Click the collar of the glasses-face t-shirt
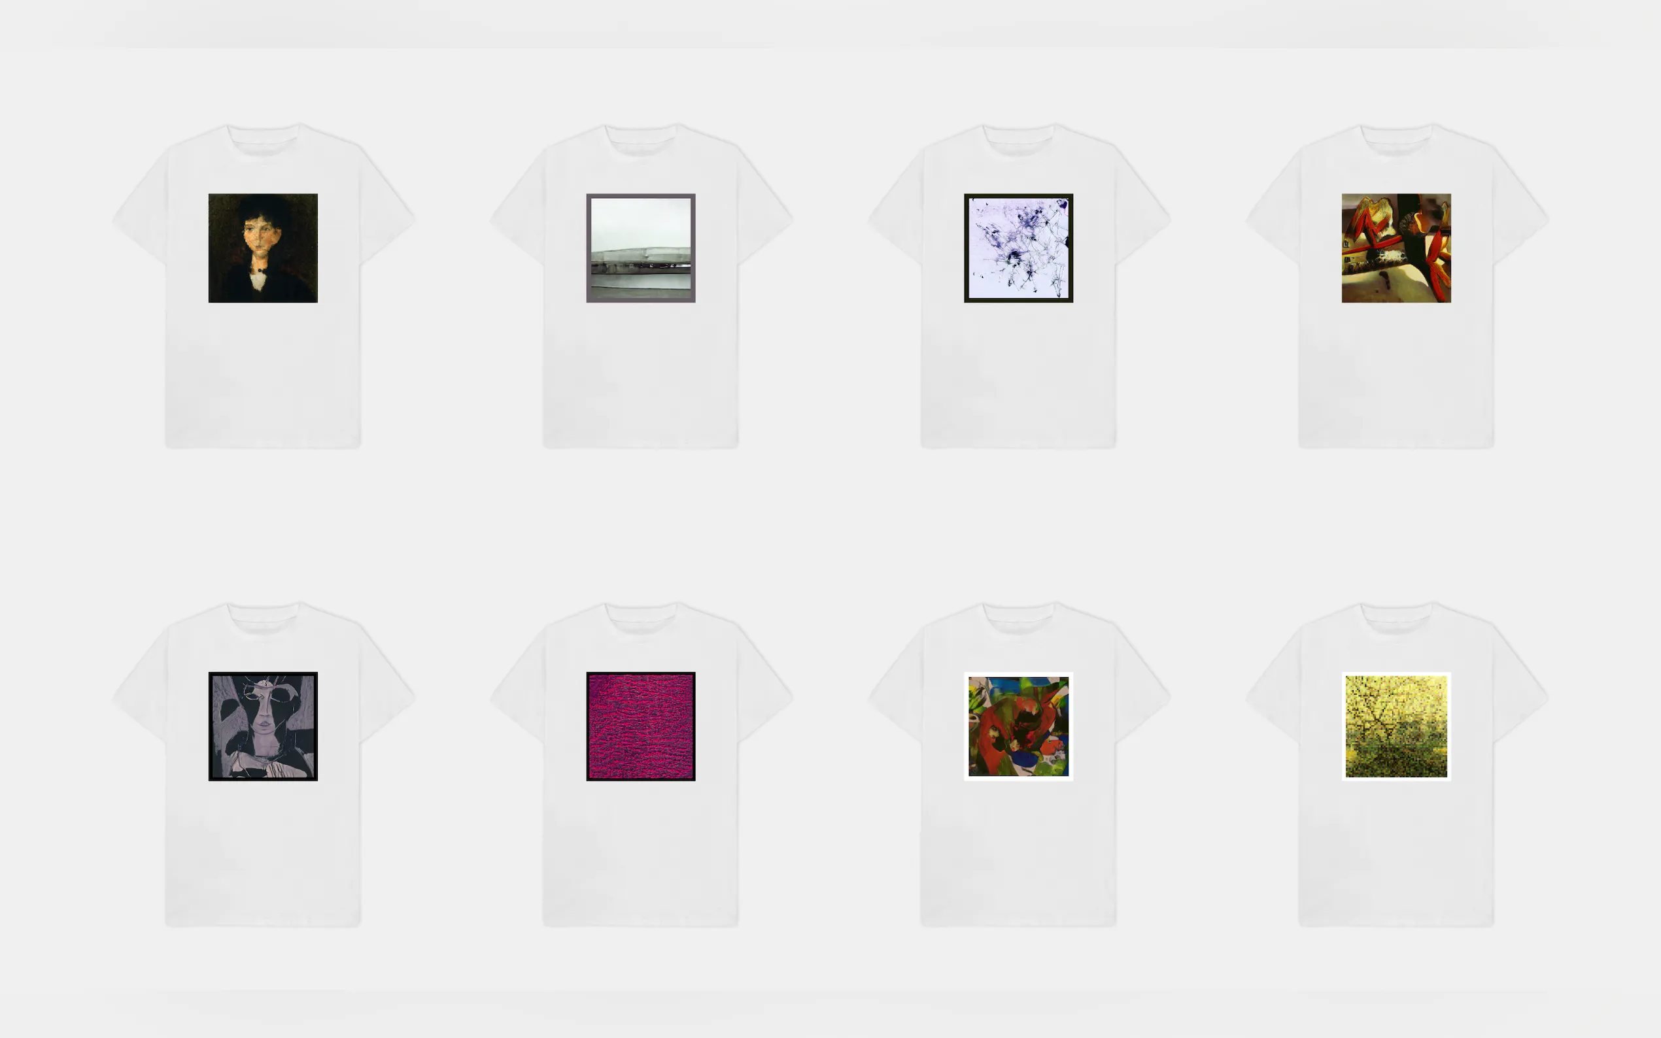 263,618
